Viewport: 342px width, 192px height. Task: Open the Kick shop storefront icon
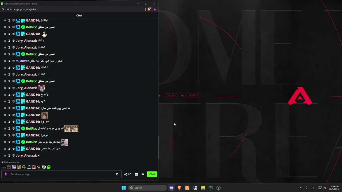click(136, 174)
